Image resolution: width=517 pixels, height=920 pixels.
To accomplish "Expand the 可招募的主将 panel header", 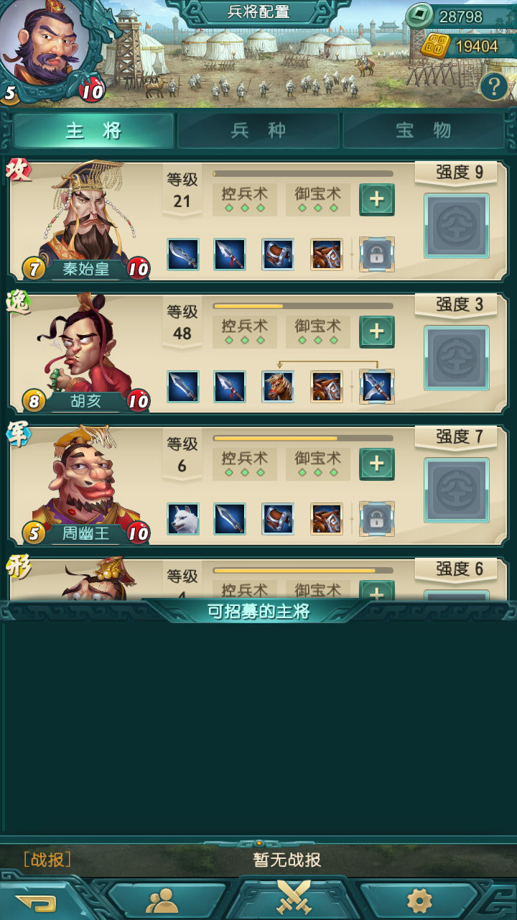I will (x=258, y=612).
